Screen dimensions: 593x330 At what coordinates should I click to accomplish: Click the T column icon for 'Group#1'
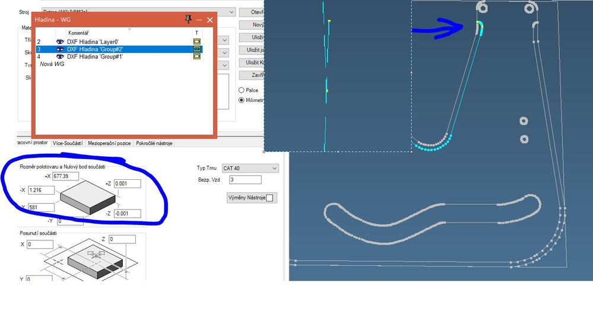coord(197,56)
